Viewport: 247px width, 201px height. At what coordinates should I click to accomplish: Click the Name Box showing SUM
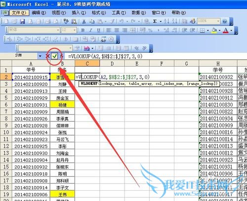(x=18, y=55)
